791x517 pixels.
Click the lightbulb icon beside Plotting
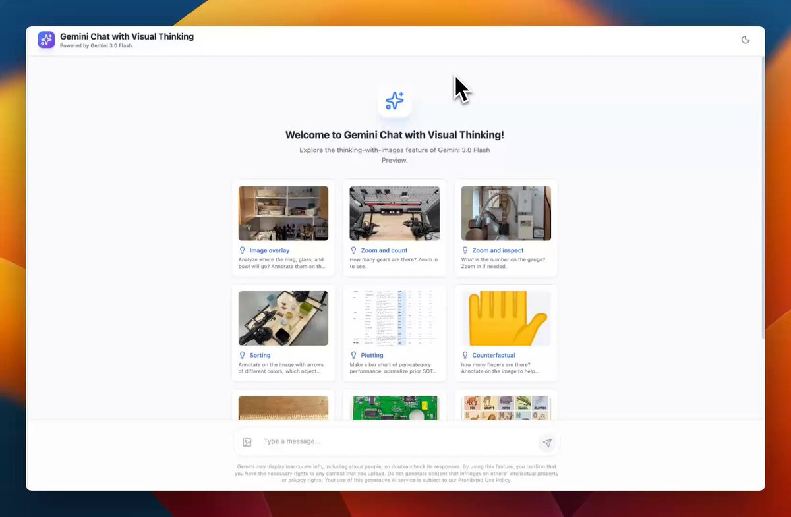tap(353, 355)
